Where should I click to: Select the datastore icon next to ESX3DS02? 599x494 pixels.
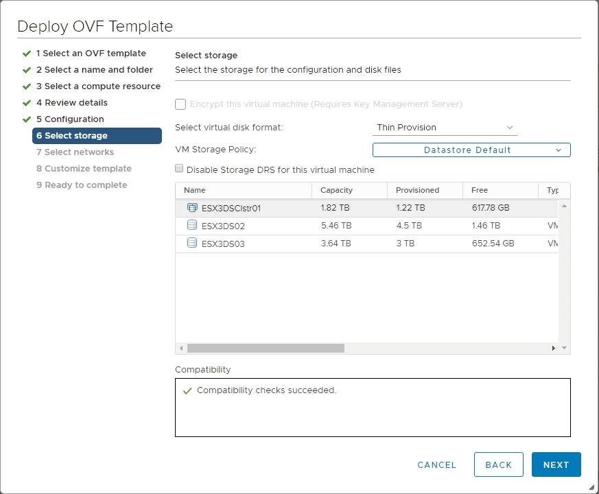click(x=193, y=225)
